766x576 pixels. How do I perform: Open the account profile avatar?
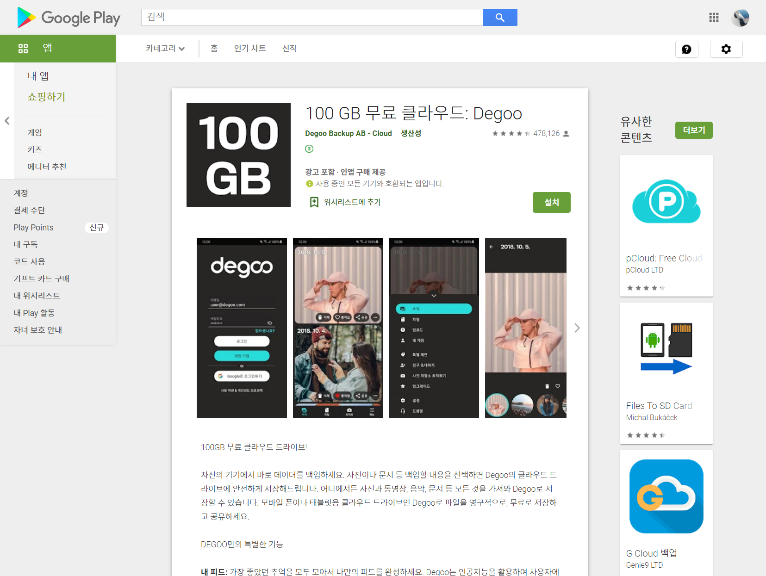[740, 18]
